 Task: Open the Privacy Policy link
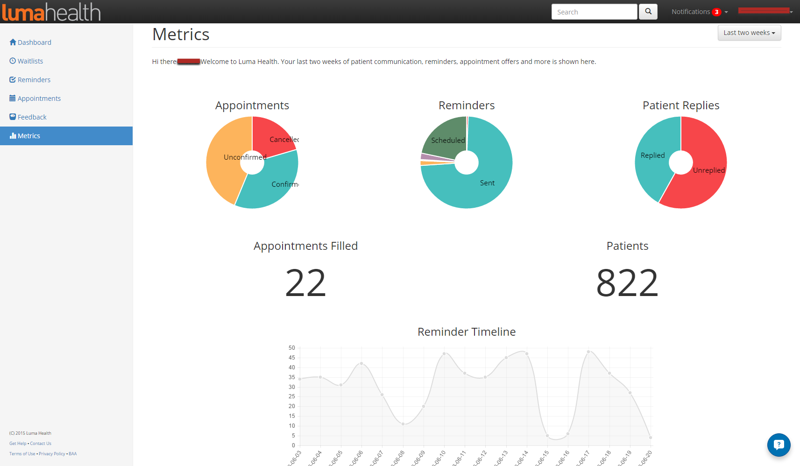(52, 454)
